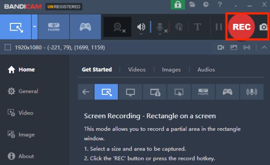Open scheduled recording clock icon

(206, 4)
